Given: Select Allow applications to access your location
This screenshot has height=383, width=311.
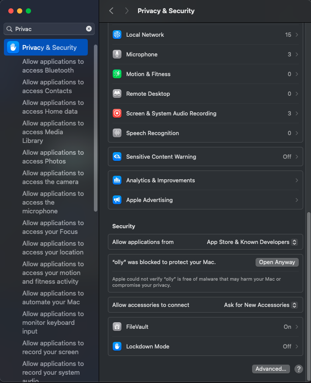Looking at the screenshot, I should click(53, 247).
